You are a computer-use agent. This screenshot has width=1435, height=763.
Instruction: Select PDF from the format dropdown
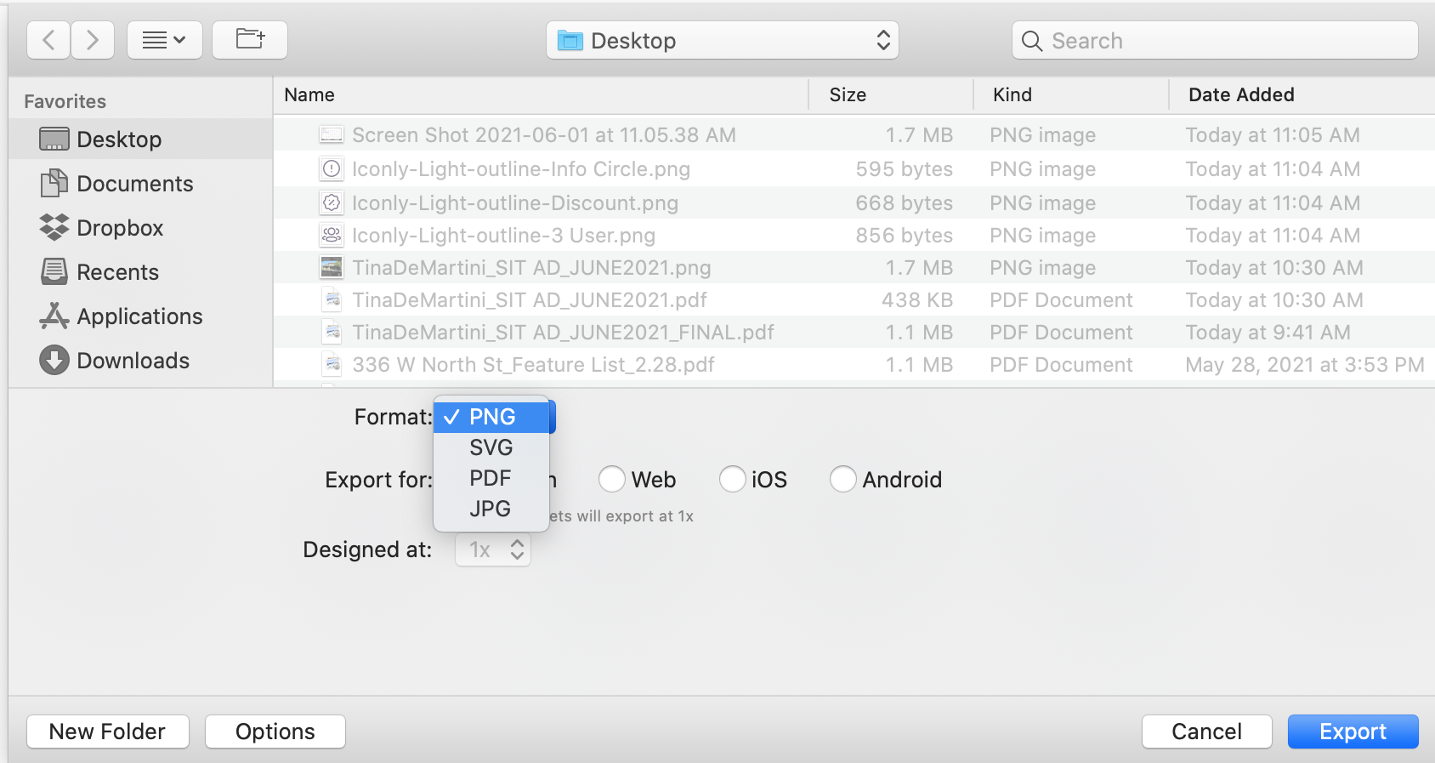point(490,478)
